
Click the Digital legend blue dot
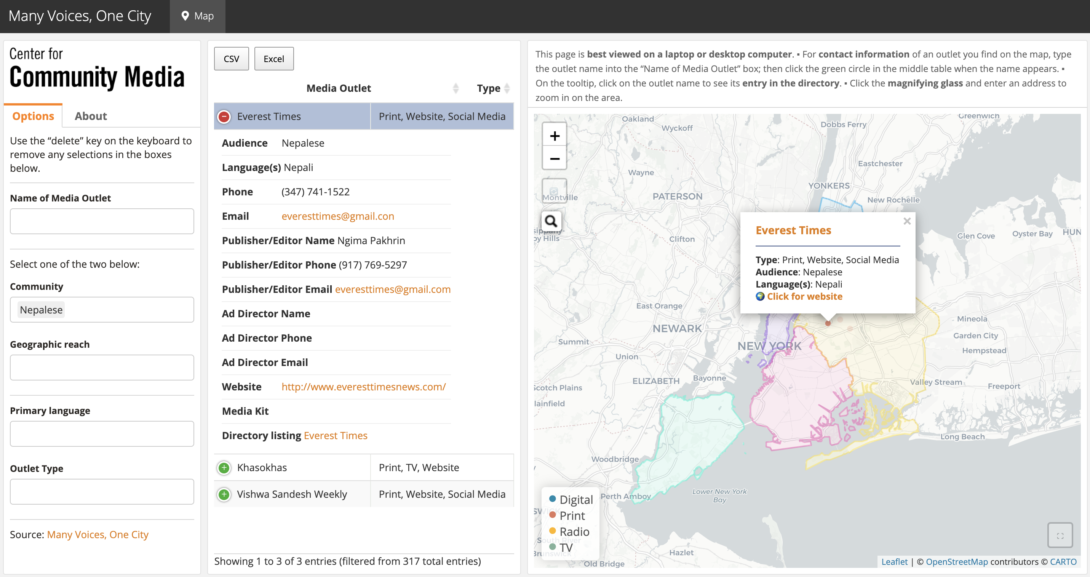pyautogui.click(x=552, y=499)
